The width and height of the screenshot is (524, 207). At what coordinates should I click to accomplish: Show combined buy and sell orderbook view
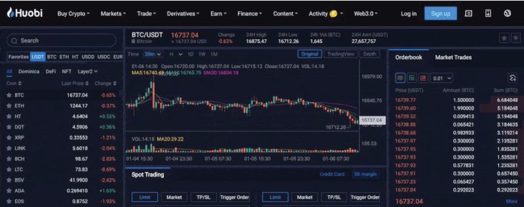pos(400,78)
